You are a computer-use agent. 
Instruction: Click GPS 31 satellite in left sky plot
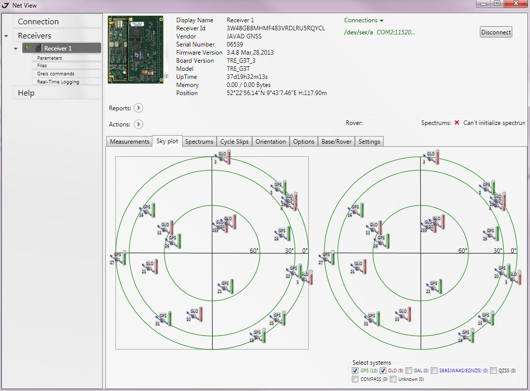(x=164, y=319)
